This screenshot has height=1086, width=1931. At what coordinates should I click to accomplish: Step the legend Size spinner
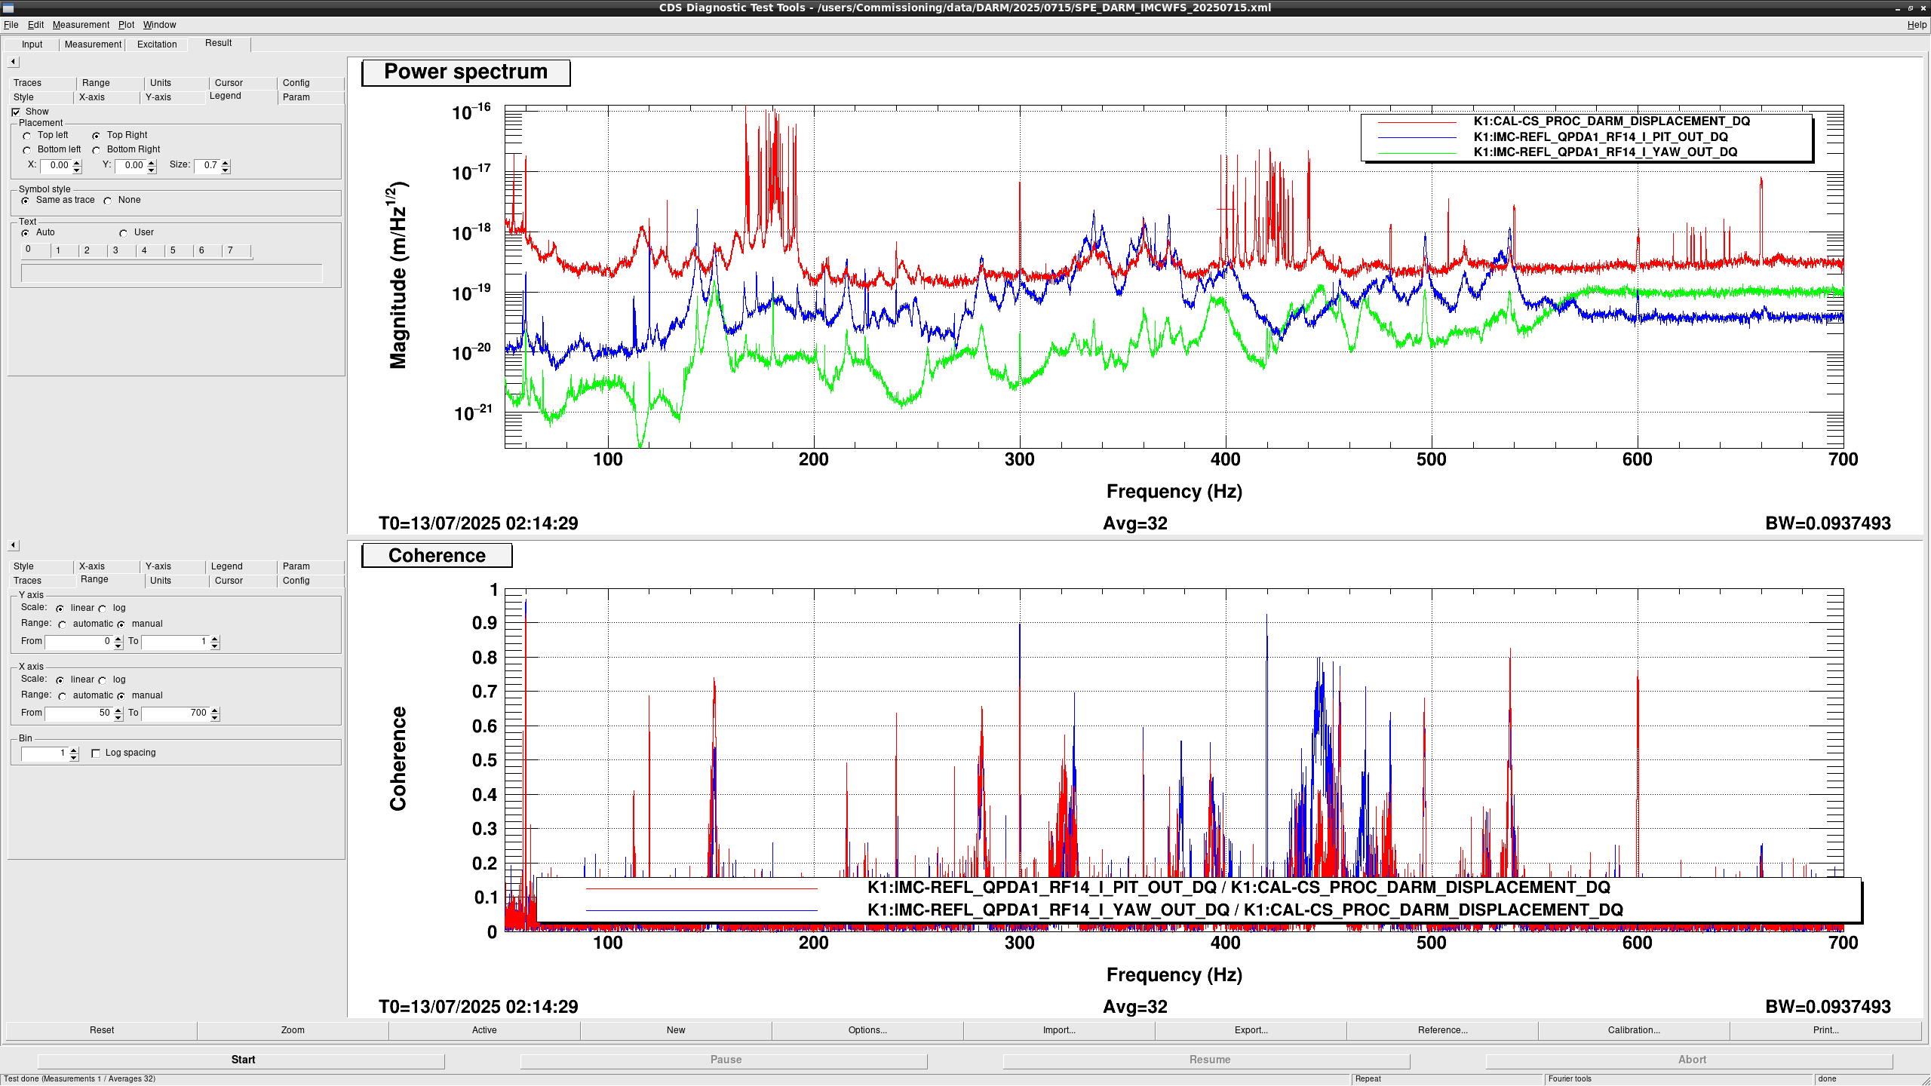(226, 166)
